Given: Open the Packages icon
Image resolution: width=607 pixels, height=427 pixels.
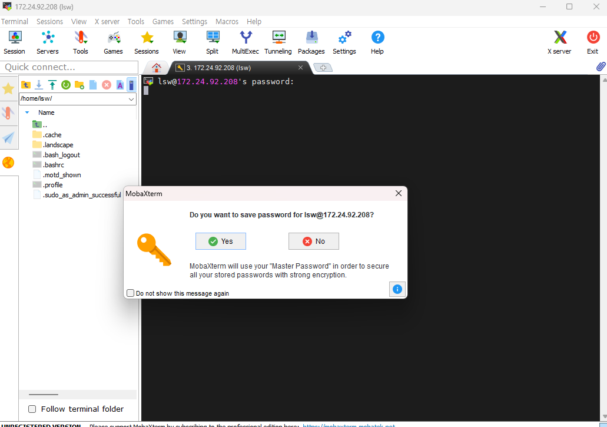Looking at the screenshot, I should [311, 42].
